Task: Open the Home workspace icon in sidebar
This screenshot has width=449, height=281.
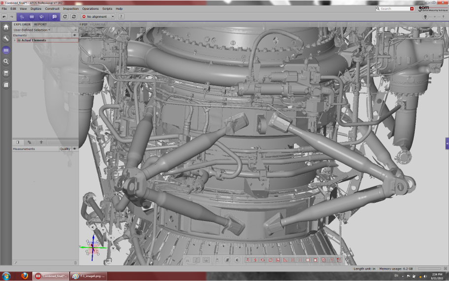Action: click(6, 28)
